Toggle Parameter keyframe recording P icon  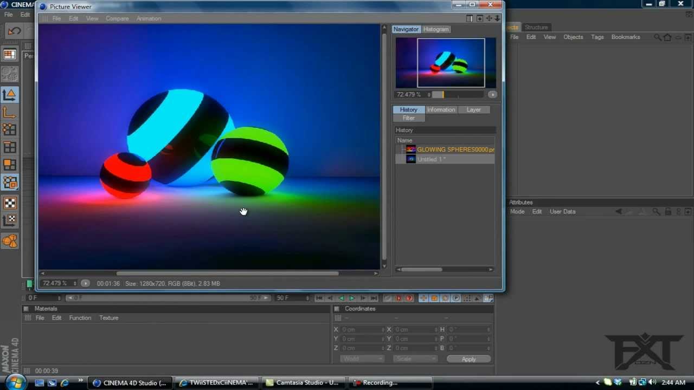pyautogui.click(x=456, y=298)
